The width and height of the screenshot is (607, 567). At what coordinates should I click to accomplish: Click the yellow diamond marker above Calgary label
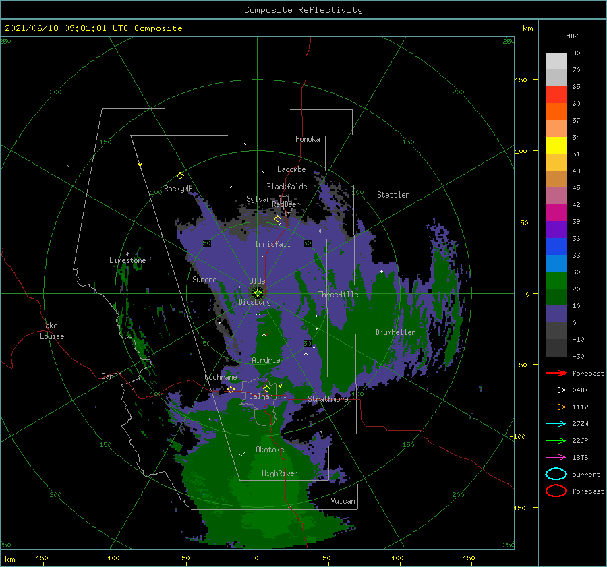pyautogui.click(x=266, y=388)
